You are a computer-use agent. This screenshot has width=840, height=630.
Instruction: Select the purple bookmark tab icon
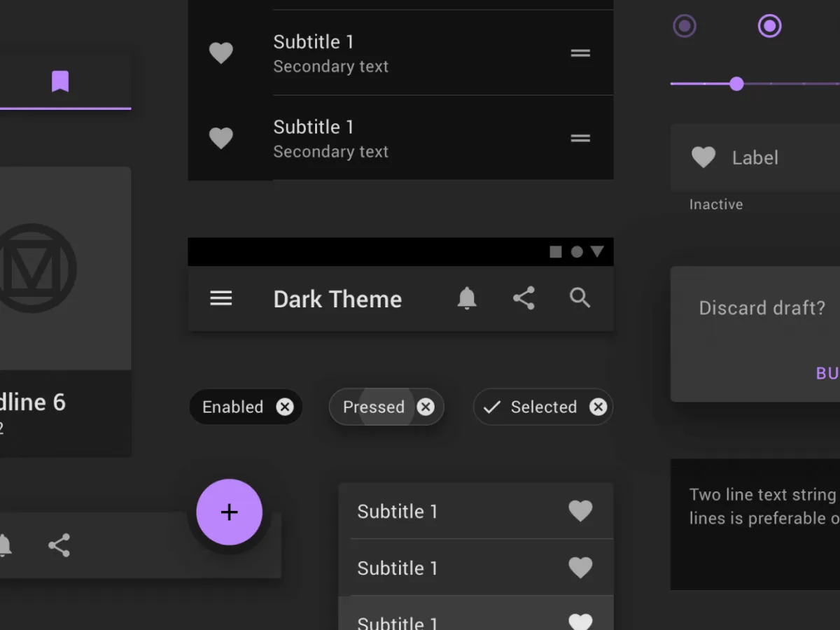pyautogui.click(x=59, y=80)
